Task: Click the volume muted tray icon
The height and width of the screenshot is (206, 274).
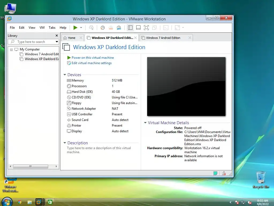Action: (250, 202)
